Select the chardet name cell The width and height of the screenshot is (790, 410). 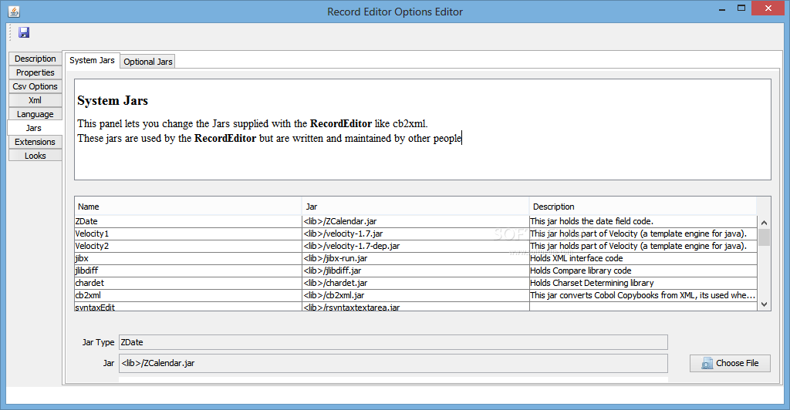coord(188,284)
